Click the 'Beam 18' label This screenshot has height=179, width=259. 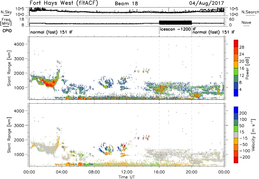point(126,4)
